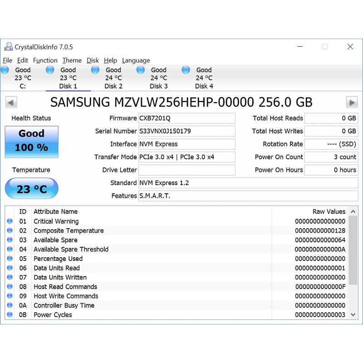Click the Rotation Rate (SSD) field
This screenshot has width=363, height=363.
click(x=331, y=144)
